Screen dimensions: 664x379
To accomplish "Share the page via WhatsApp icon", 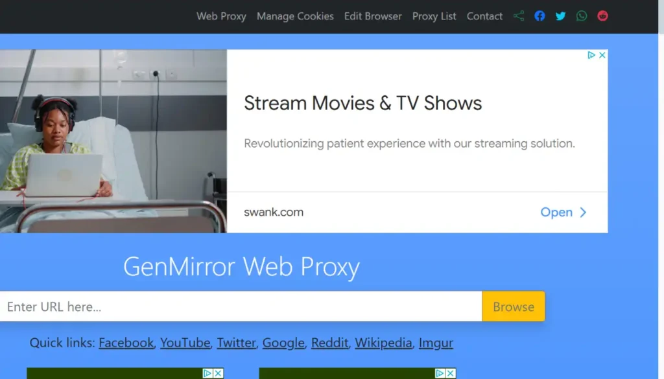I will [x=582, y=16].
